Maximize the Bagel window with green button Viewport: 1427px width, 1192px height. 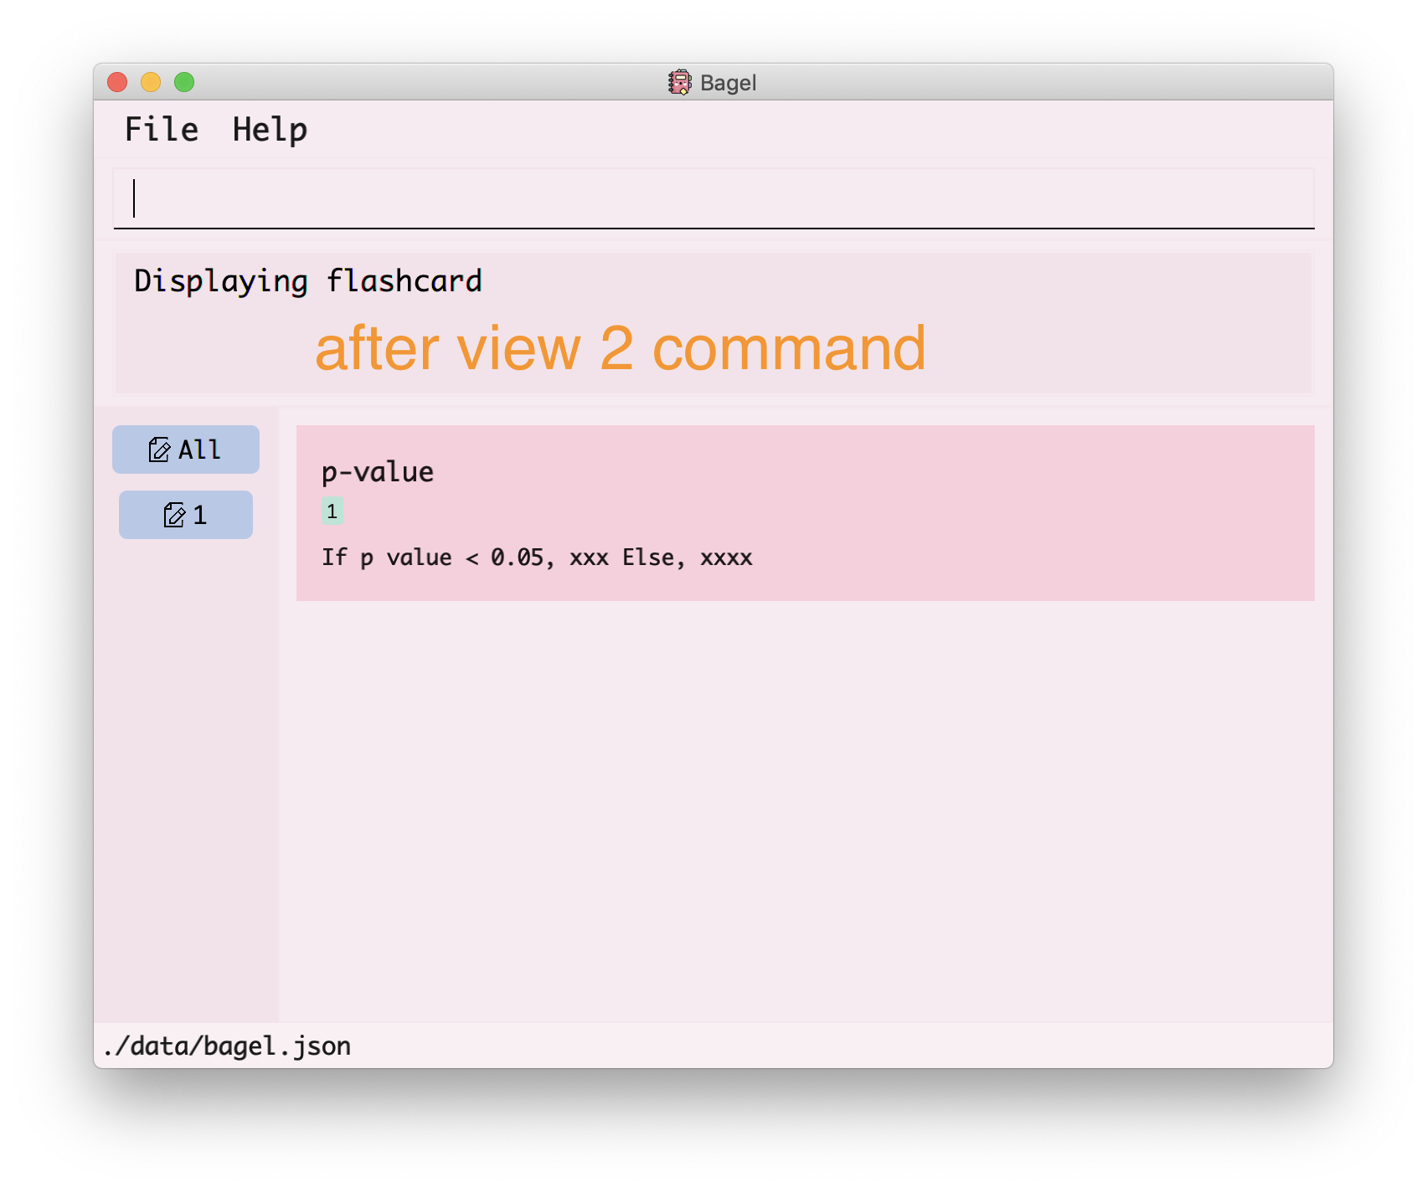(184, 82)
